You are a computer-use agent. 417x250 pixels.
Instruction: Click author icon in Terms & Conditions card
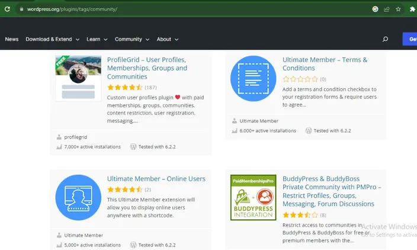(235, 121)
